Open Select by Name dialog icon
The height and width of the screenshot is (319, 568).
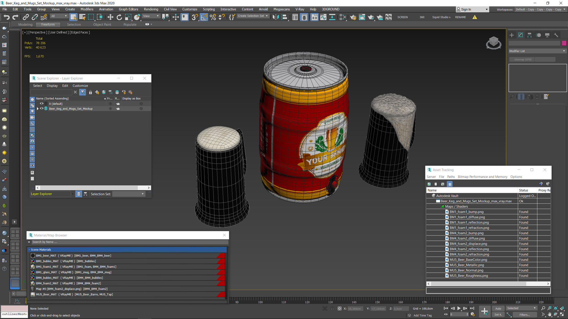tap(82, 17)
